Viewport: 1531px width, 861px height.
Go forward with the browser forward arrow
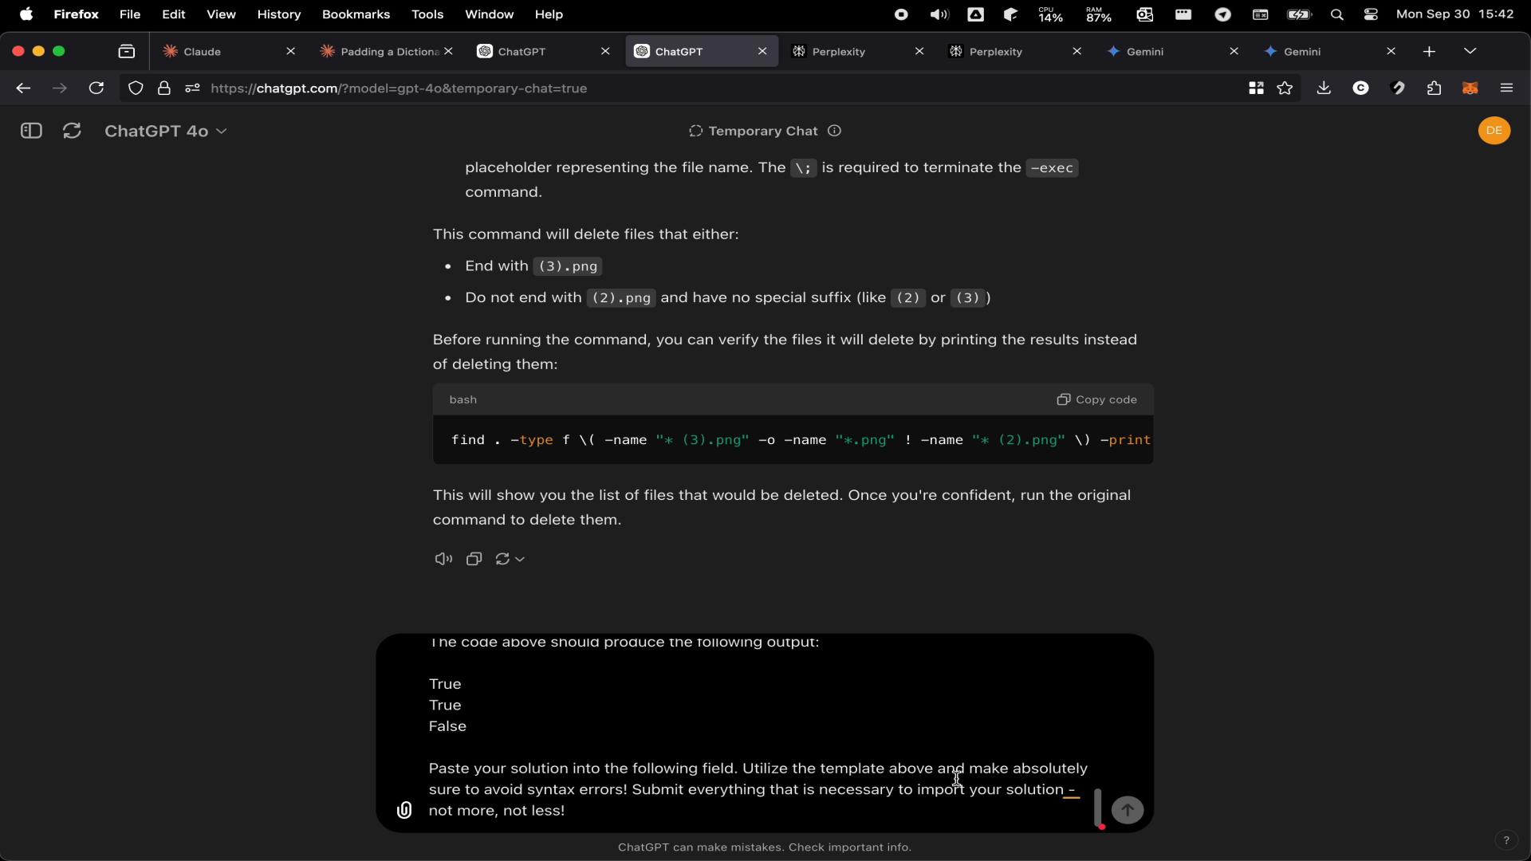[x=60, y=88]
